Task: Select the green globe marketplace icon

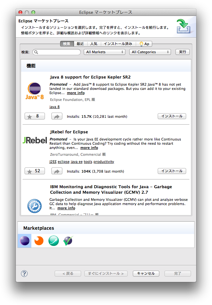Action: pyautogui.click(x=53, y=241)
